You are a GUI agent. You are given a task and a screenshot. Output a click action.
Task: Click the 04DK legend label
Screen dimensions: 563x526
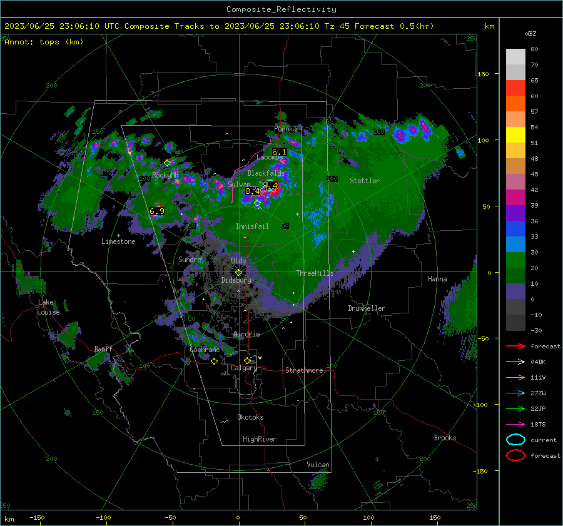(x=538, y=362)
